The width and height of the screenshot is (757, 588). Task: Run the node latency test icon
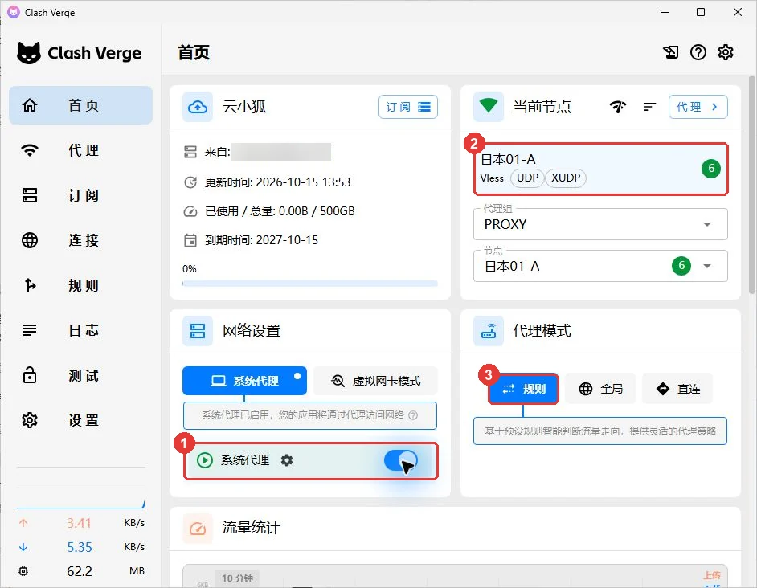617,107
